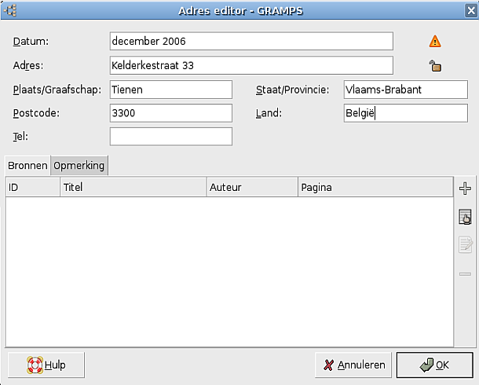Image resolution: width=479 pixels, height=385 pixels.
Task: Focus the Datum input field
Action: tap(250, 41)
